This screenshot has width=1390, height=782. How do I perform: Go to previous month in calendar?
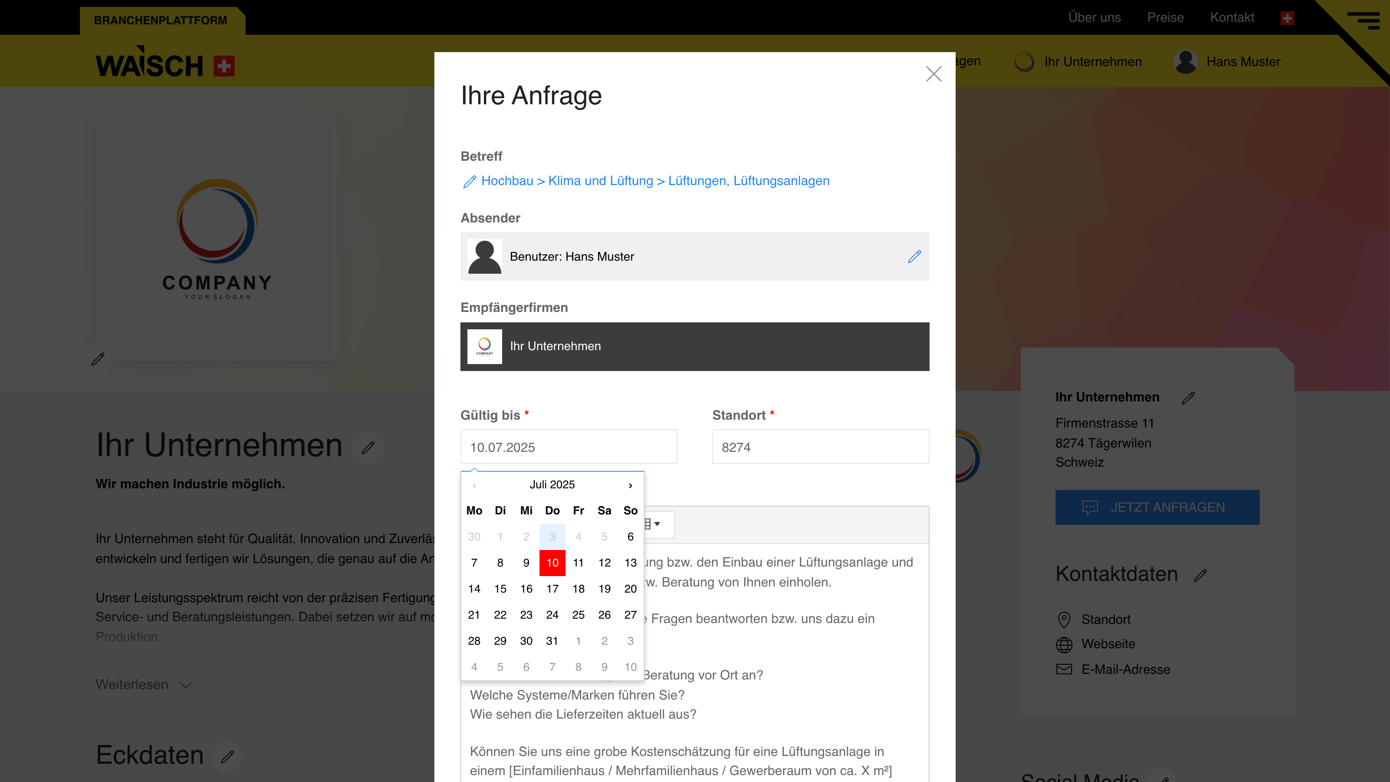click(474, 485)
